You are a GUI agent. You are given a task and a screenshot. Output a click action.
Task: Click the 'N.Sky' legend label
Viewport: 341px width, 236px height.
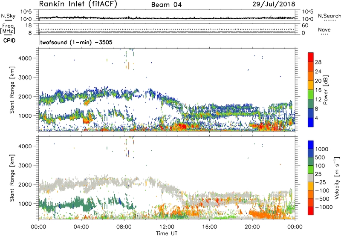click(x=8, y=16)
